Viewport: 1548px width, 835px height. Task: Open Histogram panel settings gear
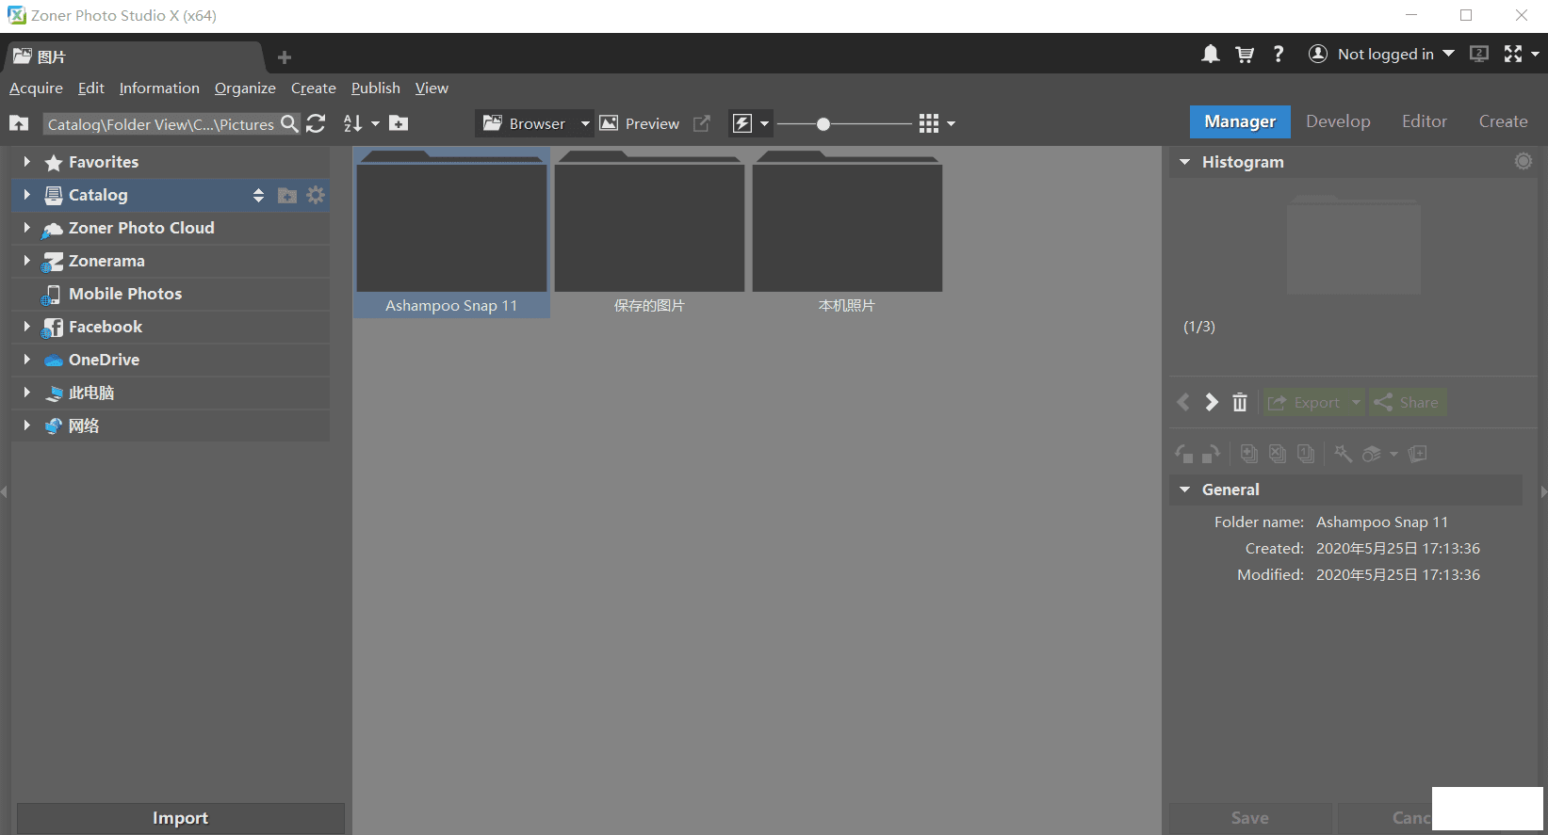(x=1524, y=161)
